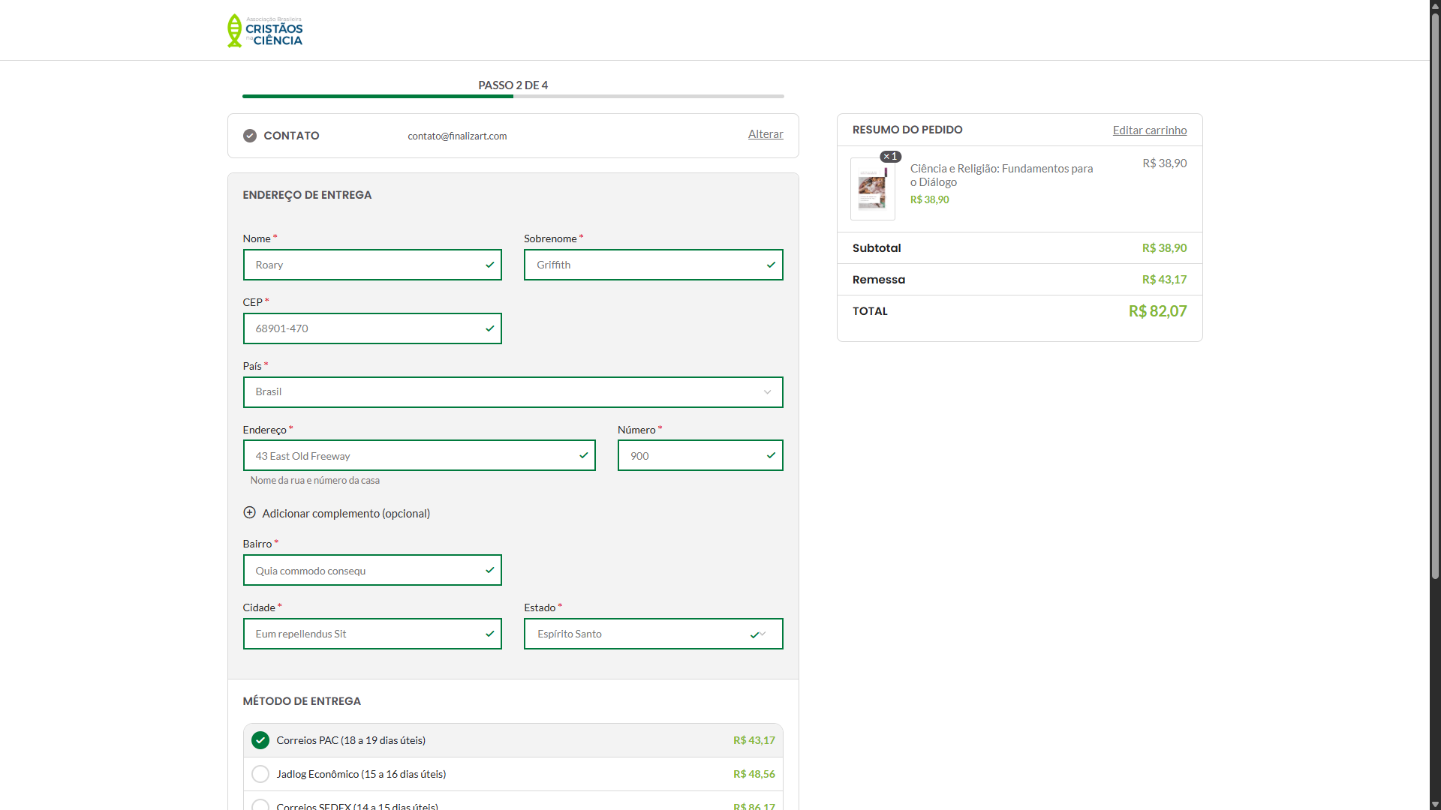Click the checkmark icon in the Bairro field
This screenshot has width=1441, height=810.
pyautogui.click(x=490, y=570)
